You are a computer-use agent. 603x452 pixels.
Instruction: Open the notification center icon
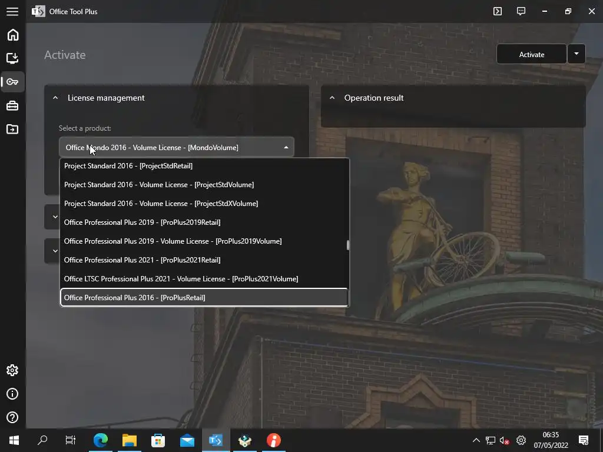coord(584,440)
